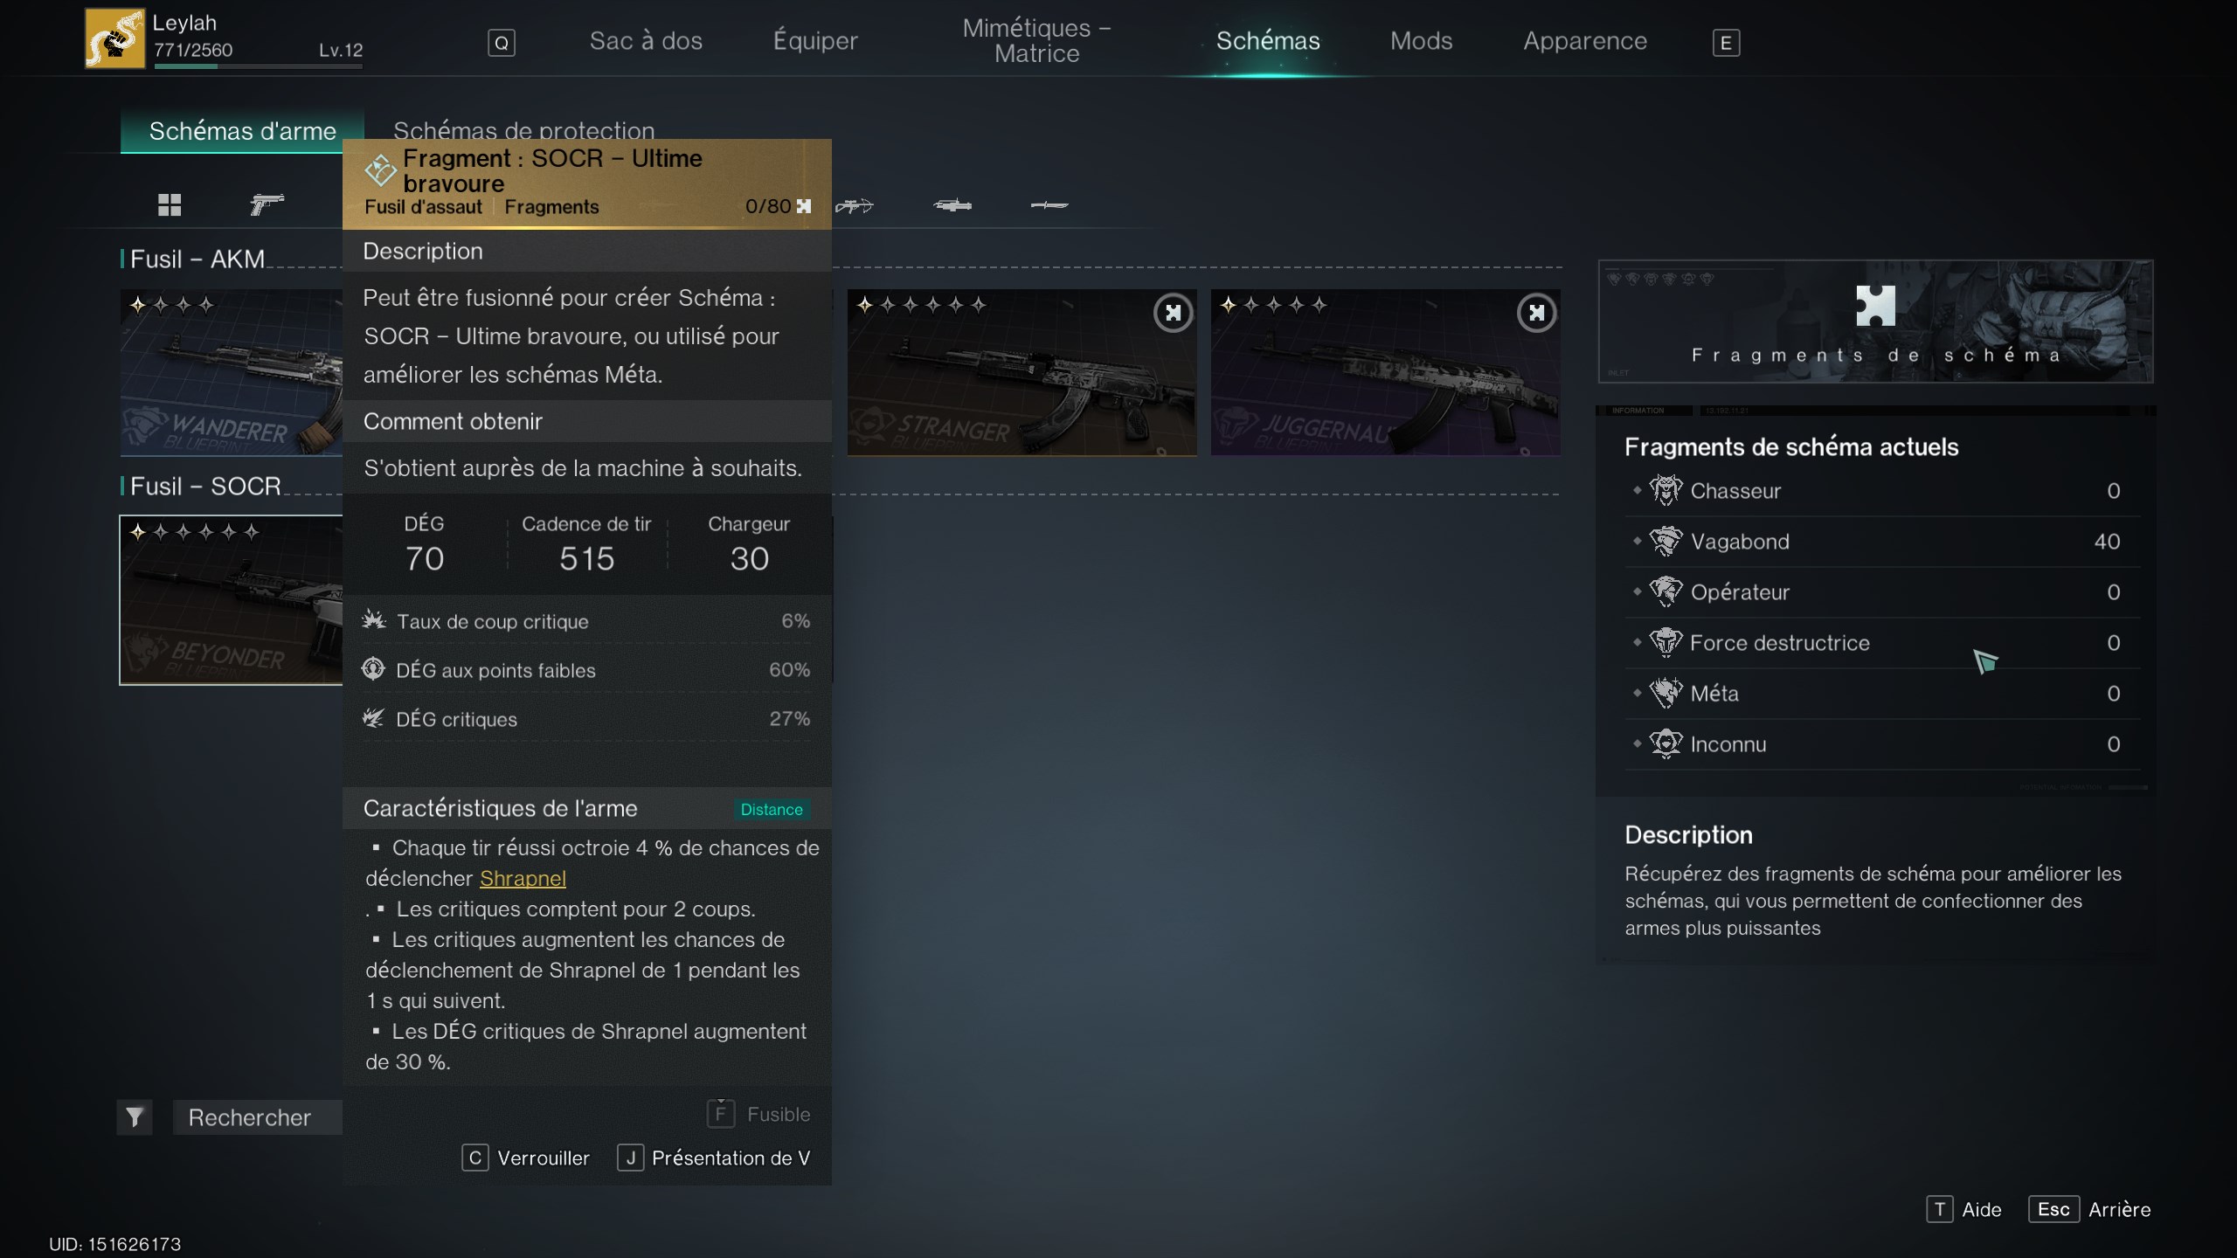Open the Mods menu
Screen dimensions: 2237x1258
(1421, 40)
